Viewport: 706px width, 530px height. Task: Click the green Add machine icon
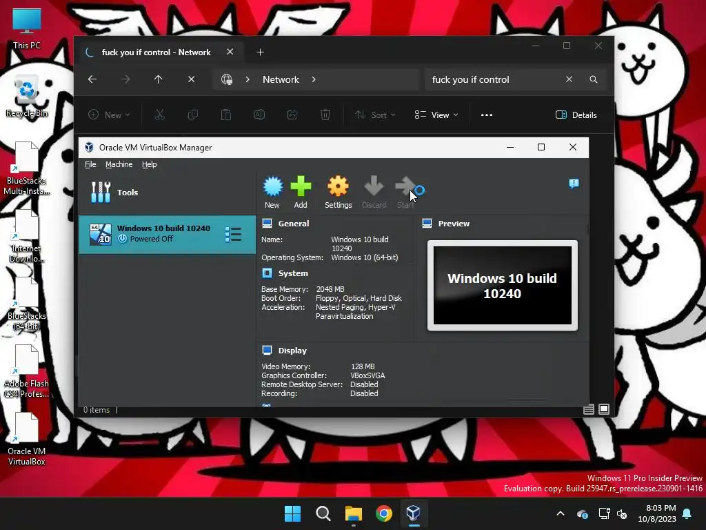(301, 192)
